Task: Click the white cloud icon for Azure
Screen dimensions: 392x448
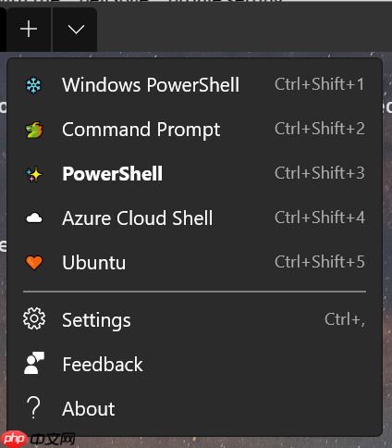Action: coord(34,218)
